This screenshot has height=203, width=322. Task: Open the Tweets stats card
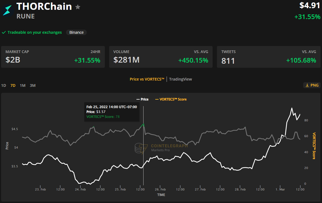269,57
